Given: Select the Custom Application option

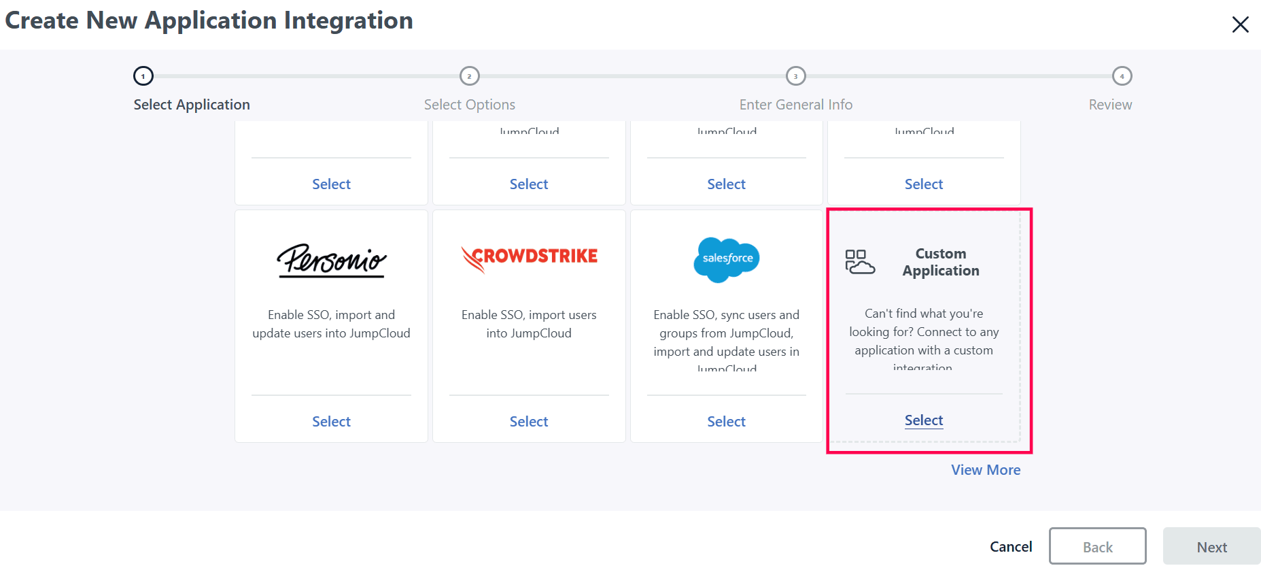Looking at the screenshot, I should (924, 420).
